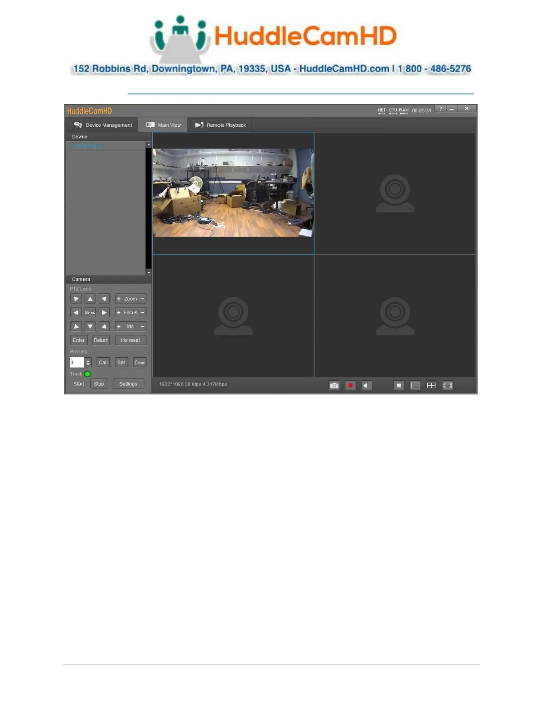Zoom out with the minus beside Zoom
Viewport: 542px width, 702px height.
pos(142,299)
